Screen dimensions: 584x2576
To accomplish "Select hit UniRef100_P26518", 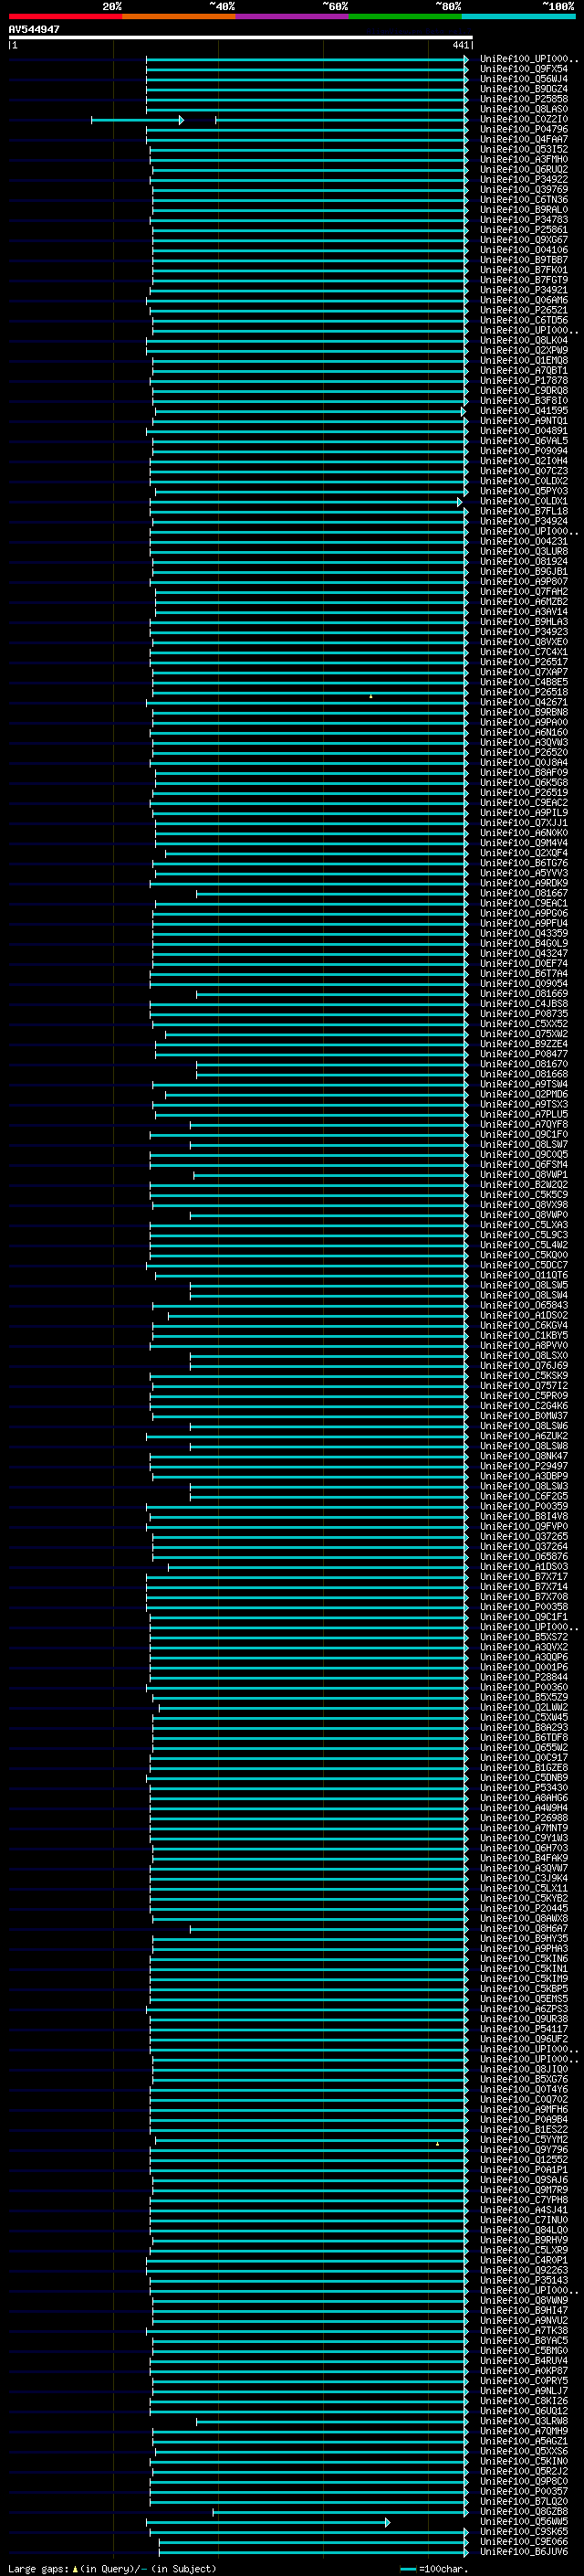I will click(x=524, y=692).
